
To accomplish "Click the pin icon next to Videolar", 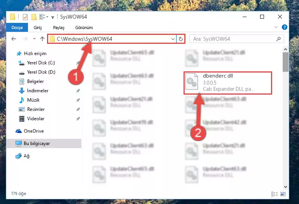I will click(78, 119).
